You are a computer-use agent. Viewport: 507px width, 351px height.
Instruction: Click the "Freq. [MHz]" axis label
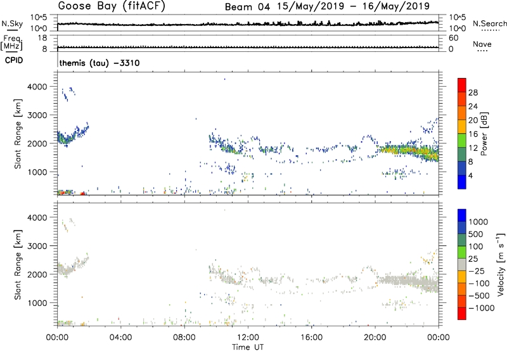point(11,43)
